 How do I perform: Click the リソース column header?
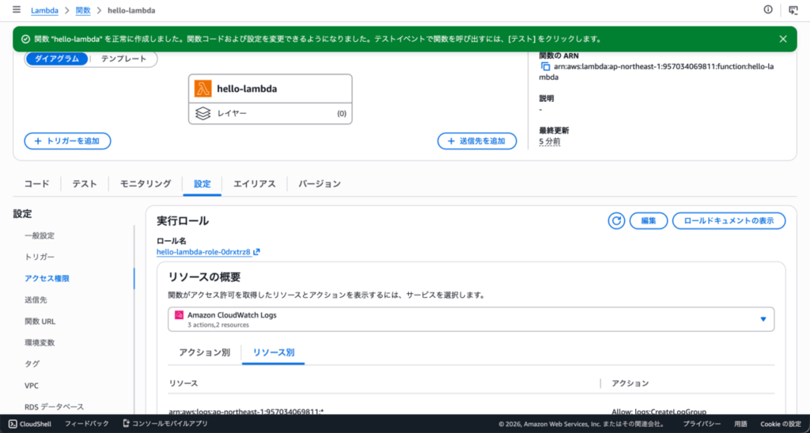(184, 383)
